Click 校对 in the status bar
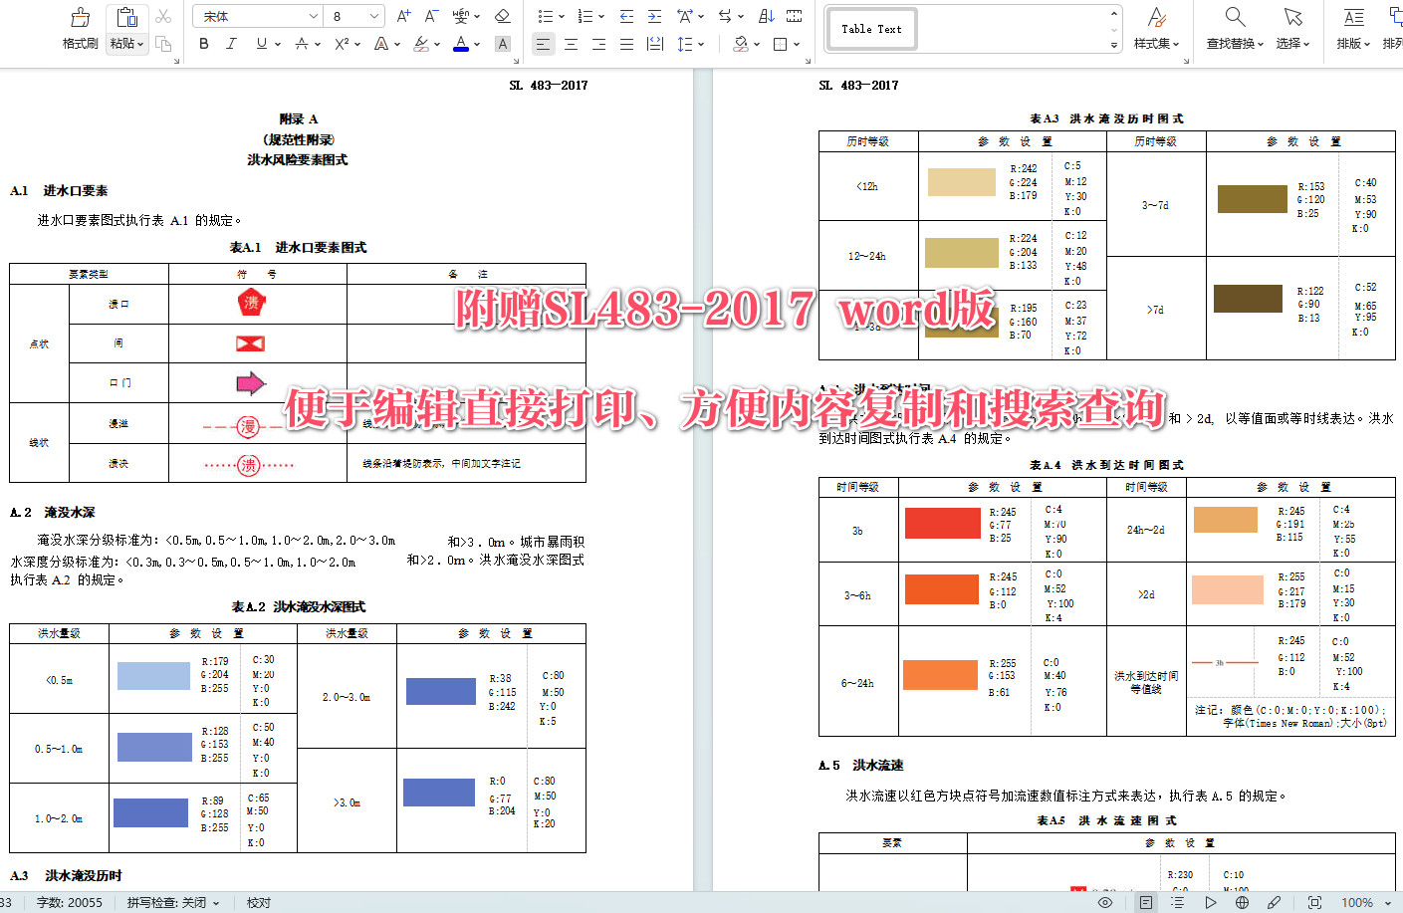 (x=257, y=902)
